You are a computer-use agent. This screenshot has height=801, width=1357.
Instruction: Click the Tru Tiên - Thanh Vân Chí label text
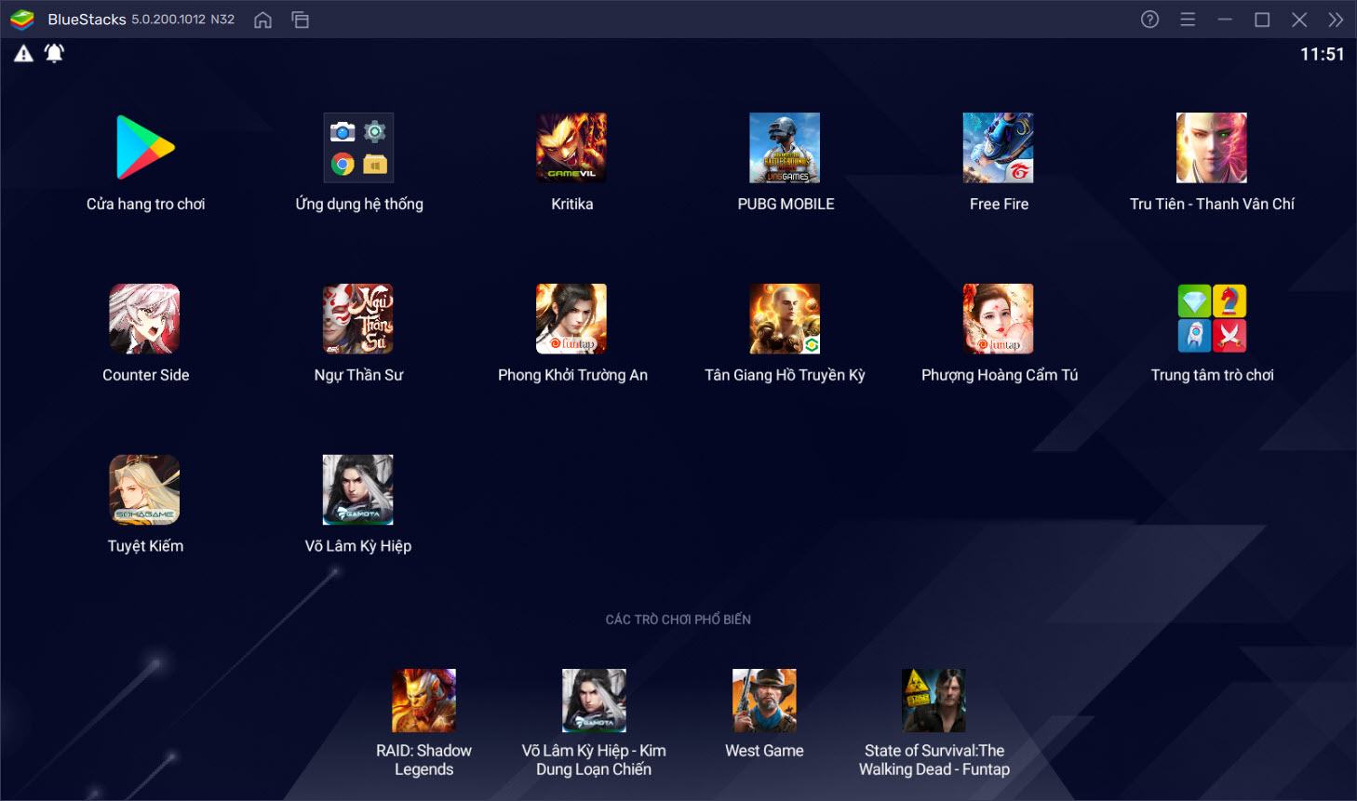[1212, 204]
